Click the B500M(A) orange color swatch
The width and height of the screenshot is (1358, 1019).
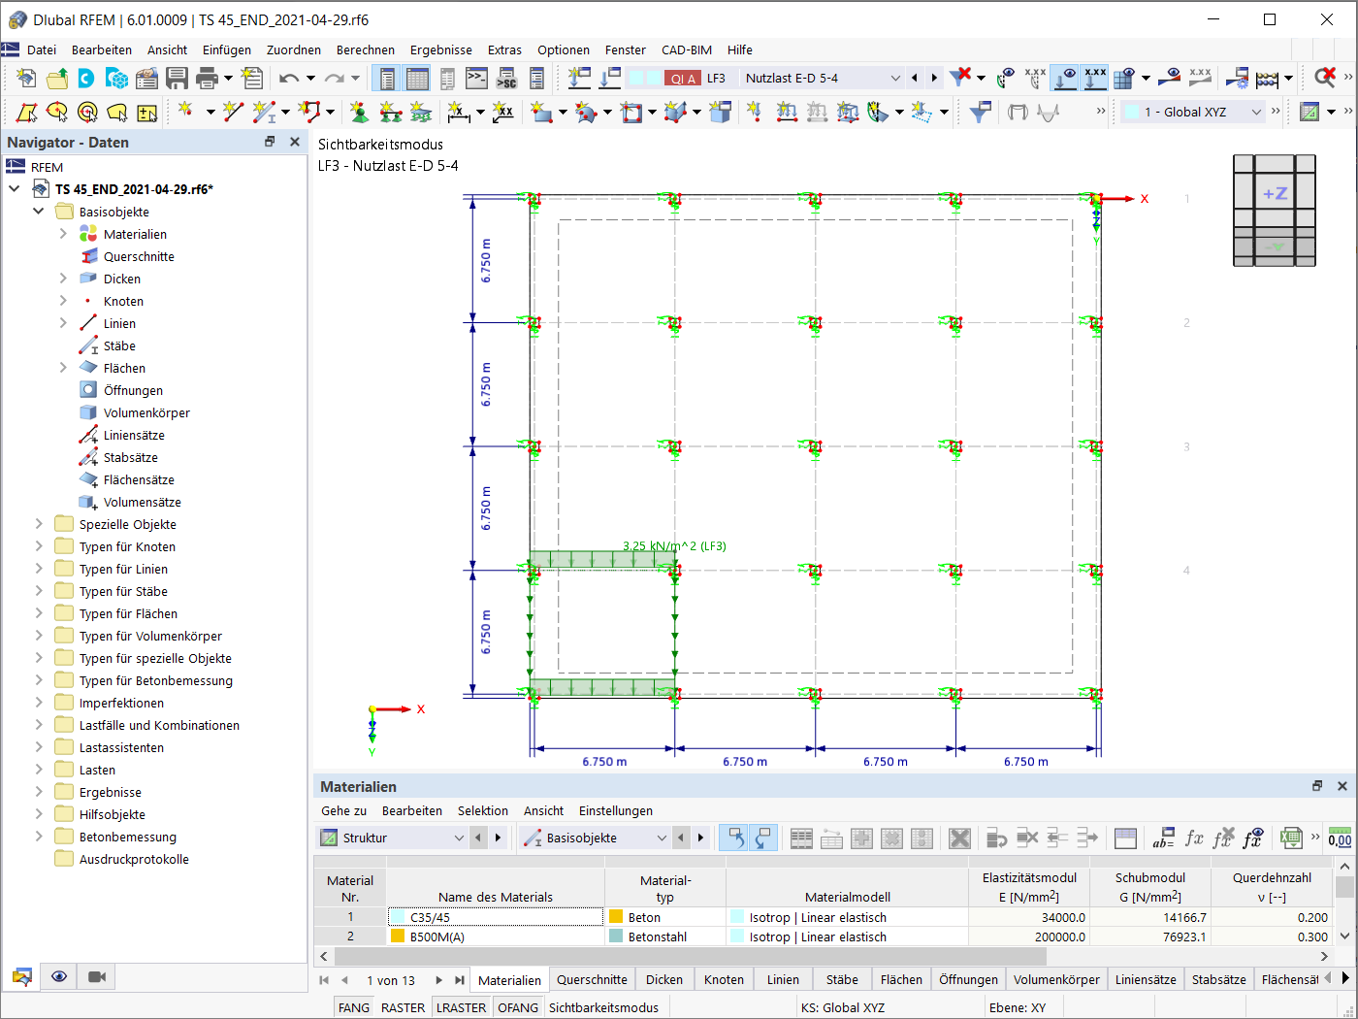pyautogui.click(x=398, y=937)
